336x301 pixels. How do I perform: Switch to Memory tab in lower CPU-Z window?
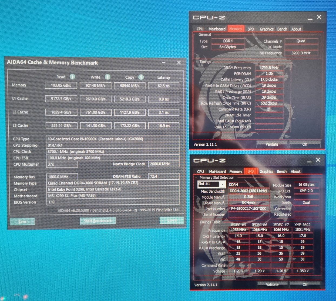(236, 172)
